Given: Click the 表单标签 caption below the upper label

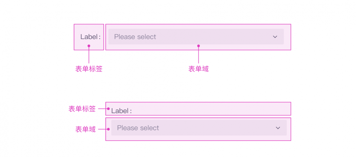Looking at the screenshot, I should coord(89,69).
